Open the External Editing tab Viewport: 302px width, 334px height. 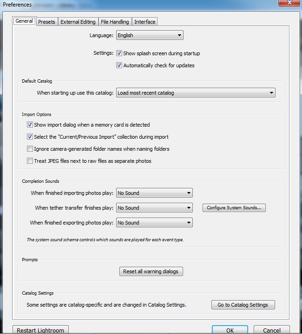point(78,22)
